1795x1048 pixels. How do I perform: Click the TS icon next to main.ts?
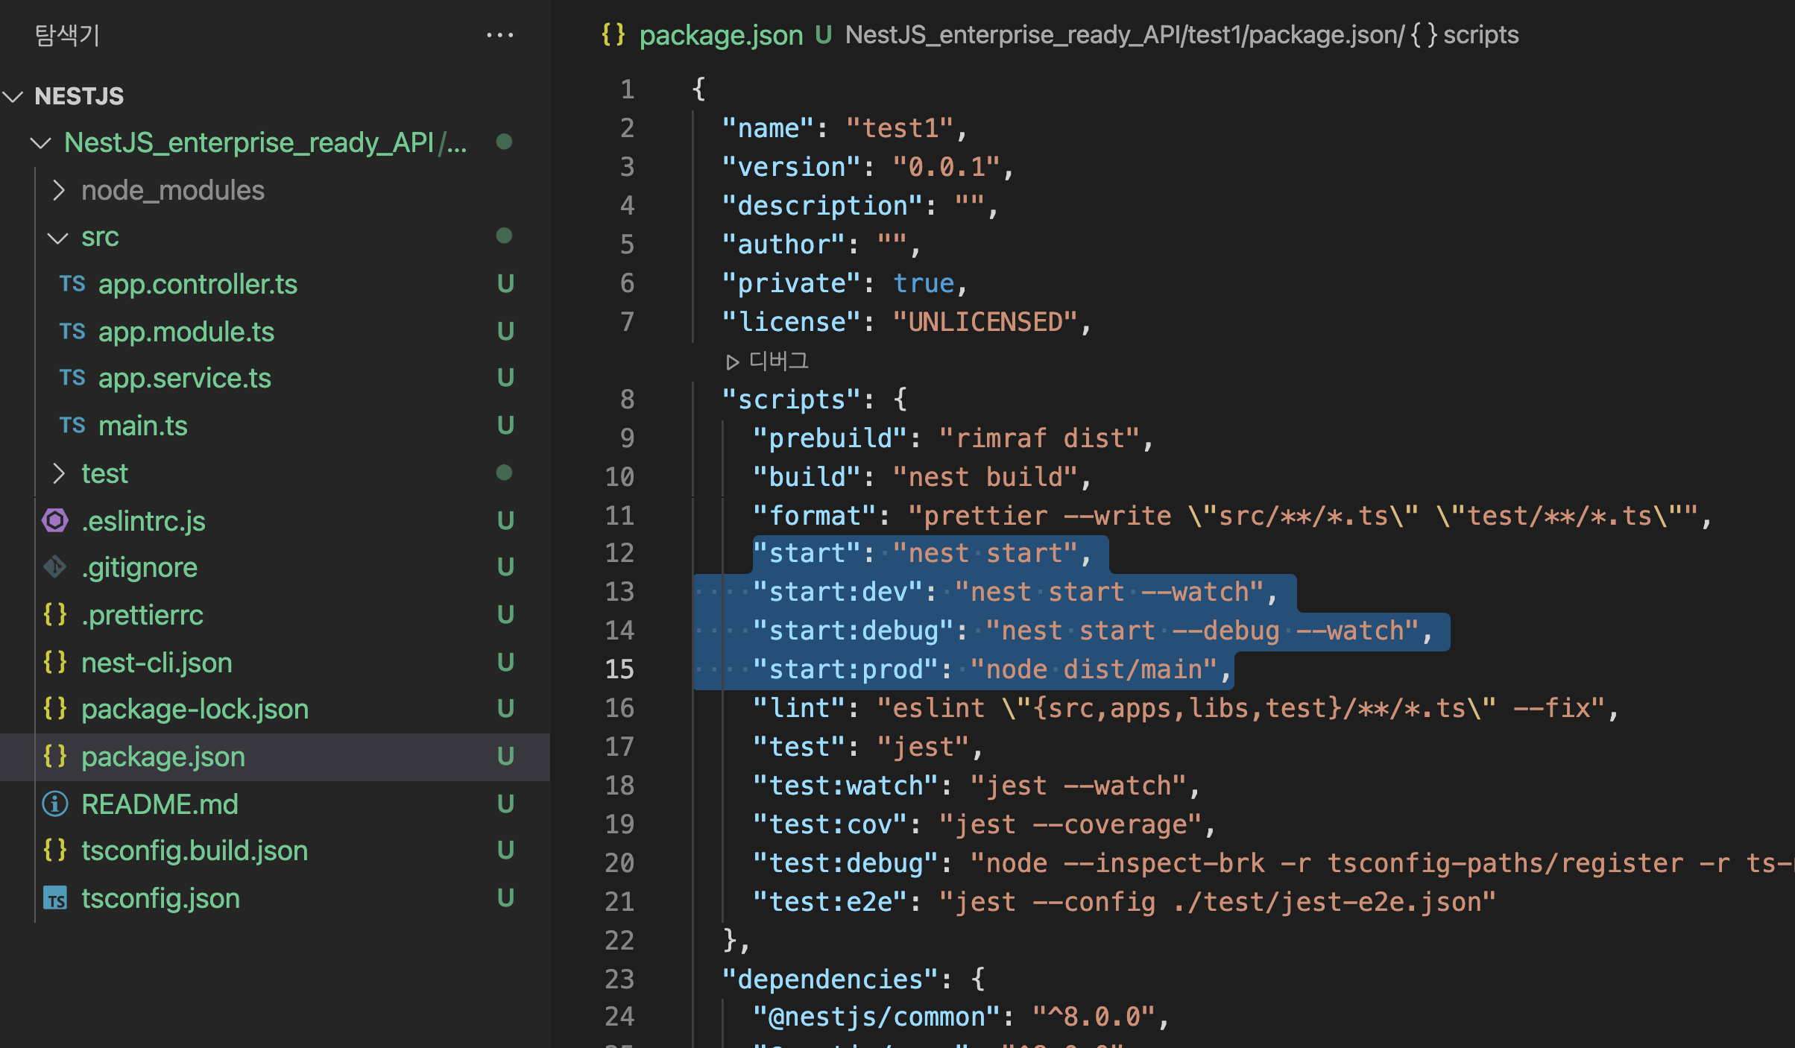(x=72, y=426)
